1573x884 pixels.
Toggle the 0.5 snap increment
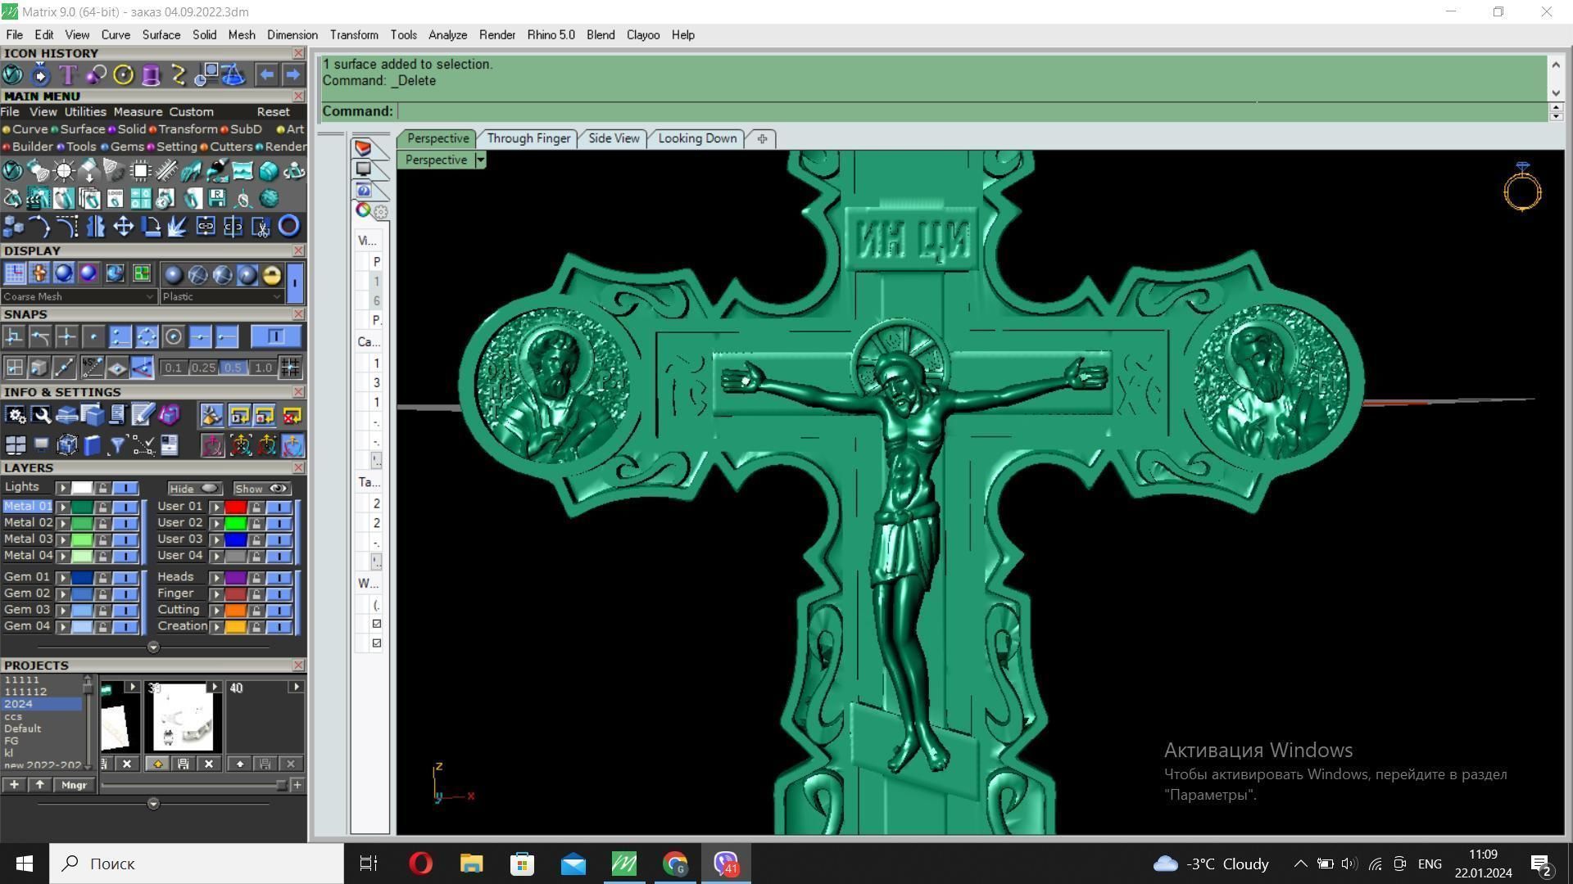point(233,368)
